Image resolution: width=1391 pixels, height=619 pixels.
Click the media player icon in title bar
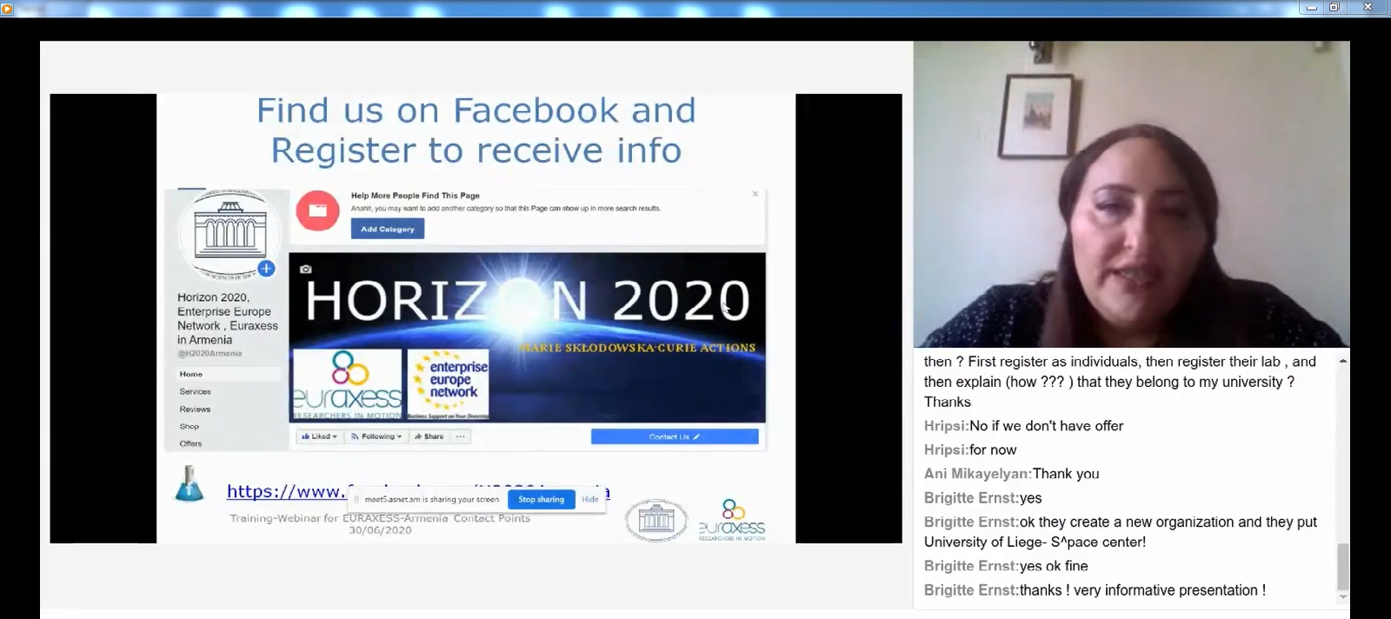(7, 9)
